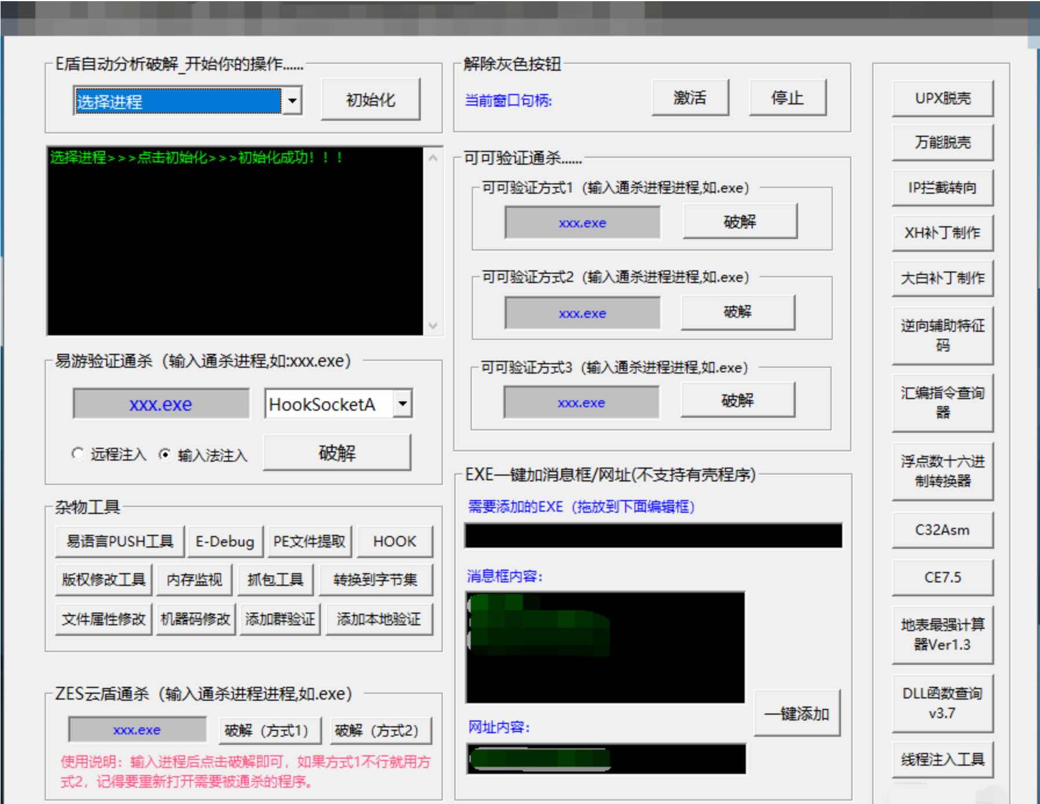Click the 停止 button
Image resolution: width=1040 pixels, height=804 pixels.
click(788, 97)
